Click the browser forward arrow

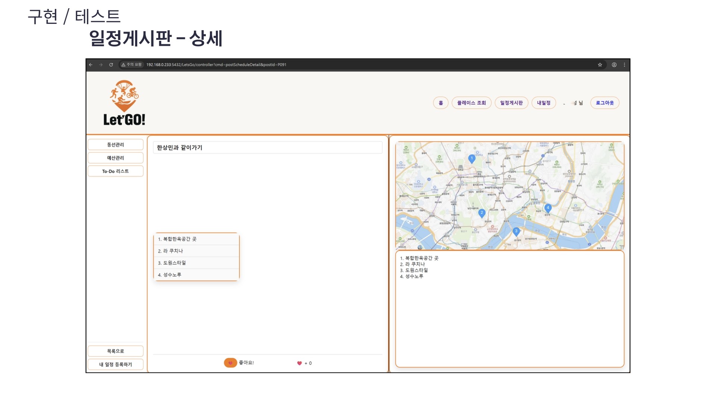pos(101,65)
